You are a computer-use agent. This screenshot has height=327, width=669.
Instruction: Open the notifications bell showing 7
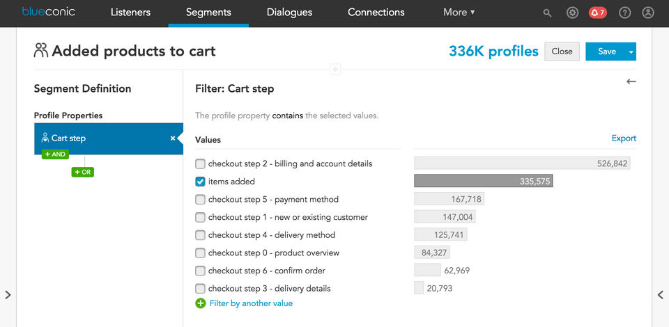pos(597,13)
